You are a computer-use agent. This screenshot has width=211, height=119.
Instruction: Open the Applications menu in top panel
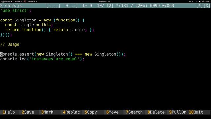click(x=7, y=1)
